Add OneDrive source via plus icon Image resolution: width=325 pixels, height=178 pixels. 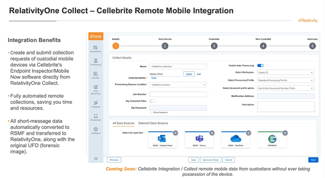(x=249, y=133)
